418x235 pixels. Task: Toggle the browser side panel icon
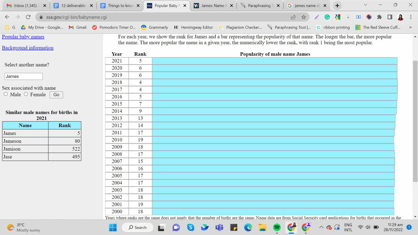click(x=390, y=17)
